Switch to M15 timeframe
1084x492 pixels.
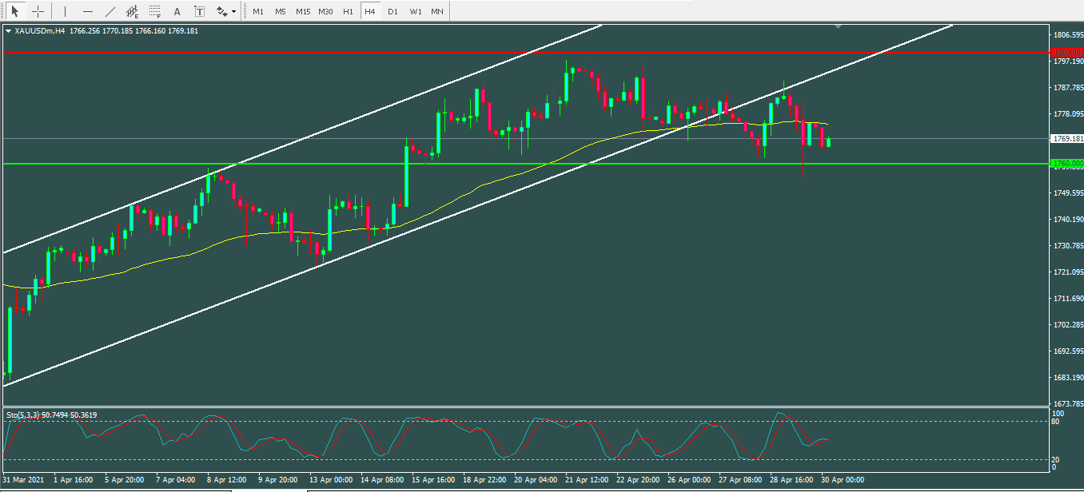(x=303, y=12)
